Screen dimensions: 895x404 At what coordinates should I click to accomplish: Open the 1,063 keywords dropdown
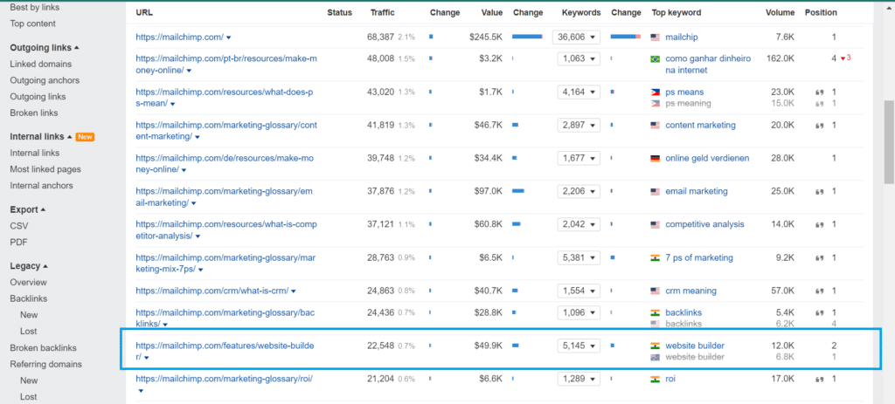pos(579,58)
